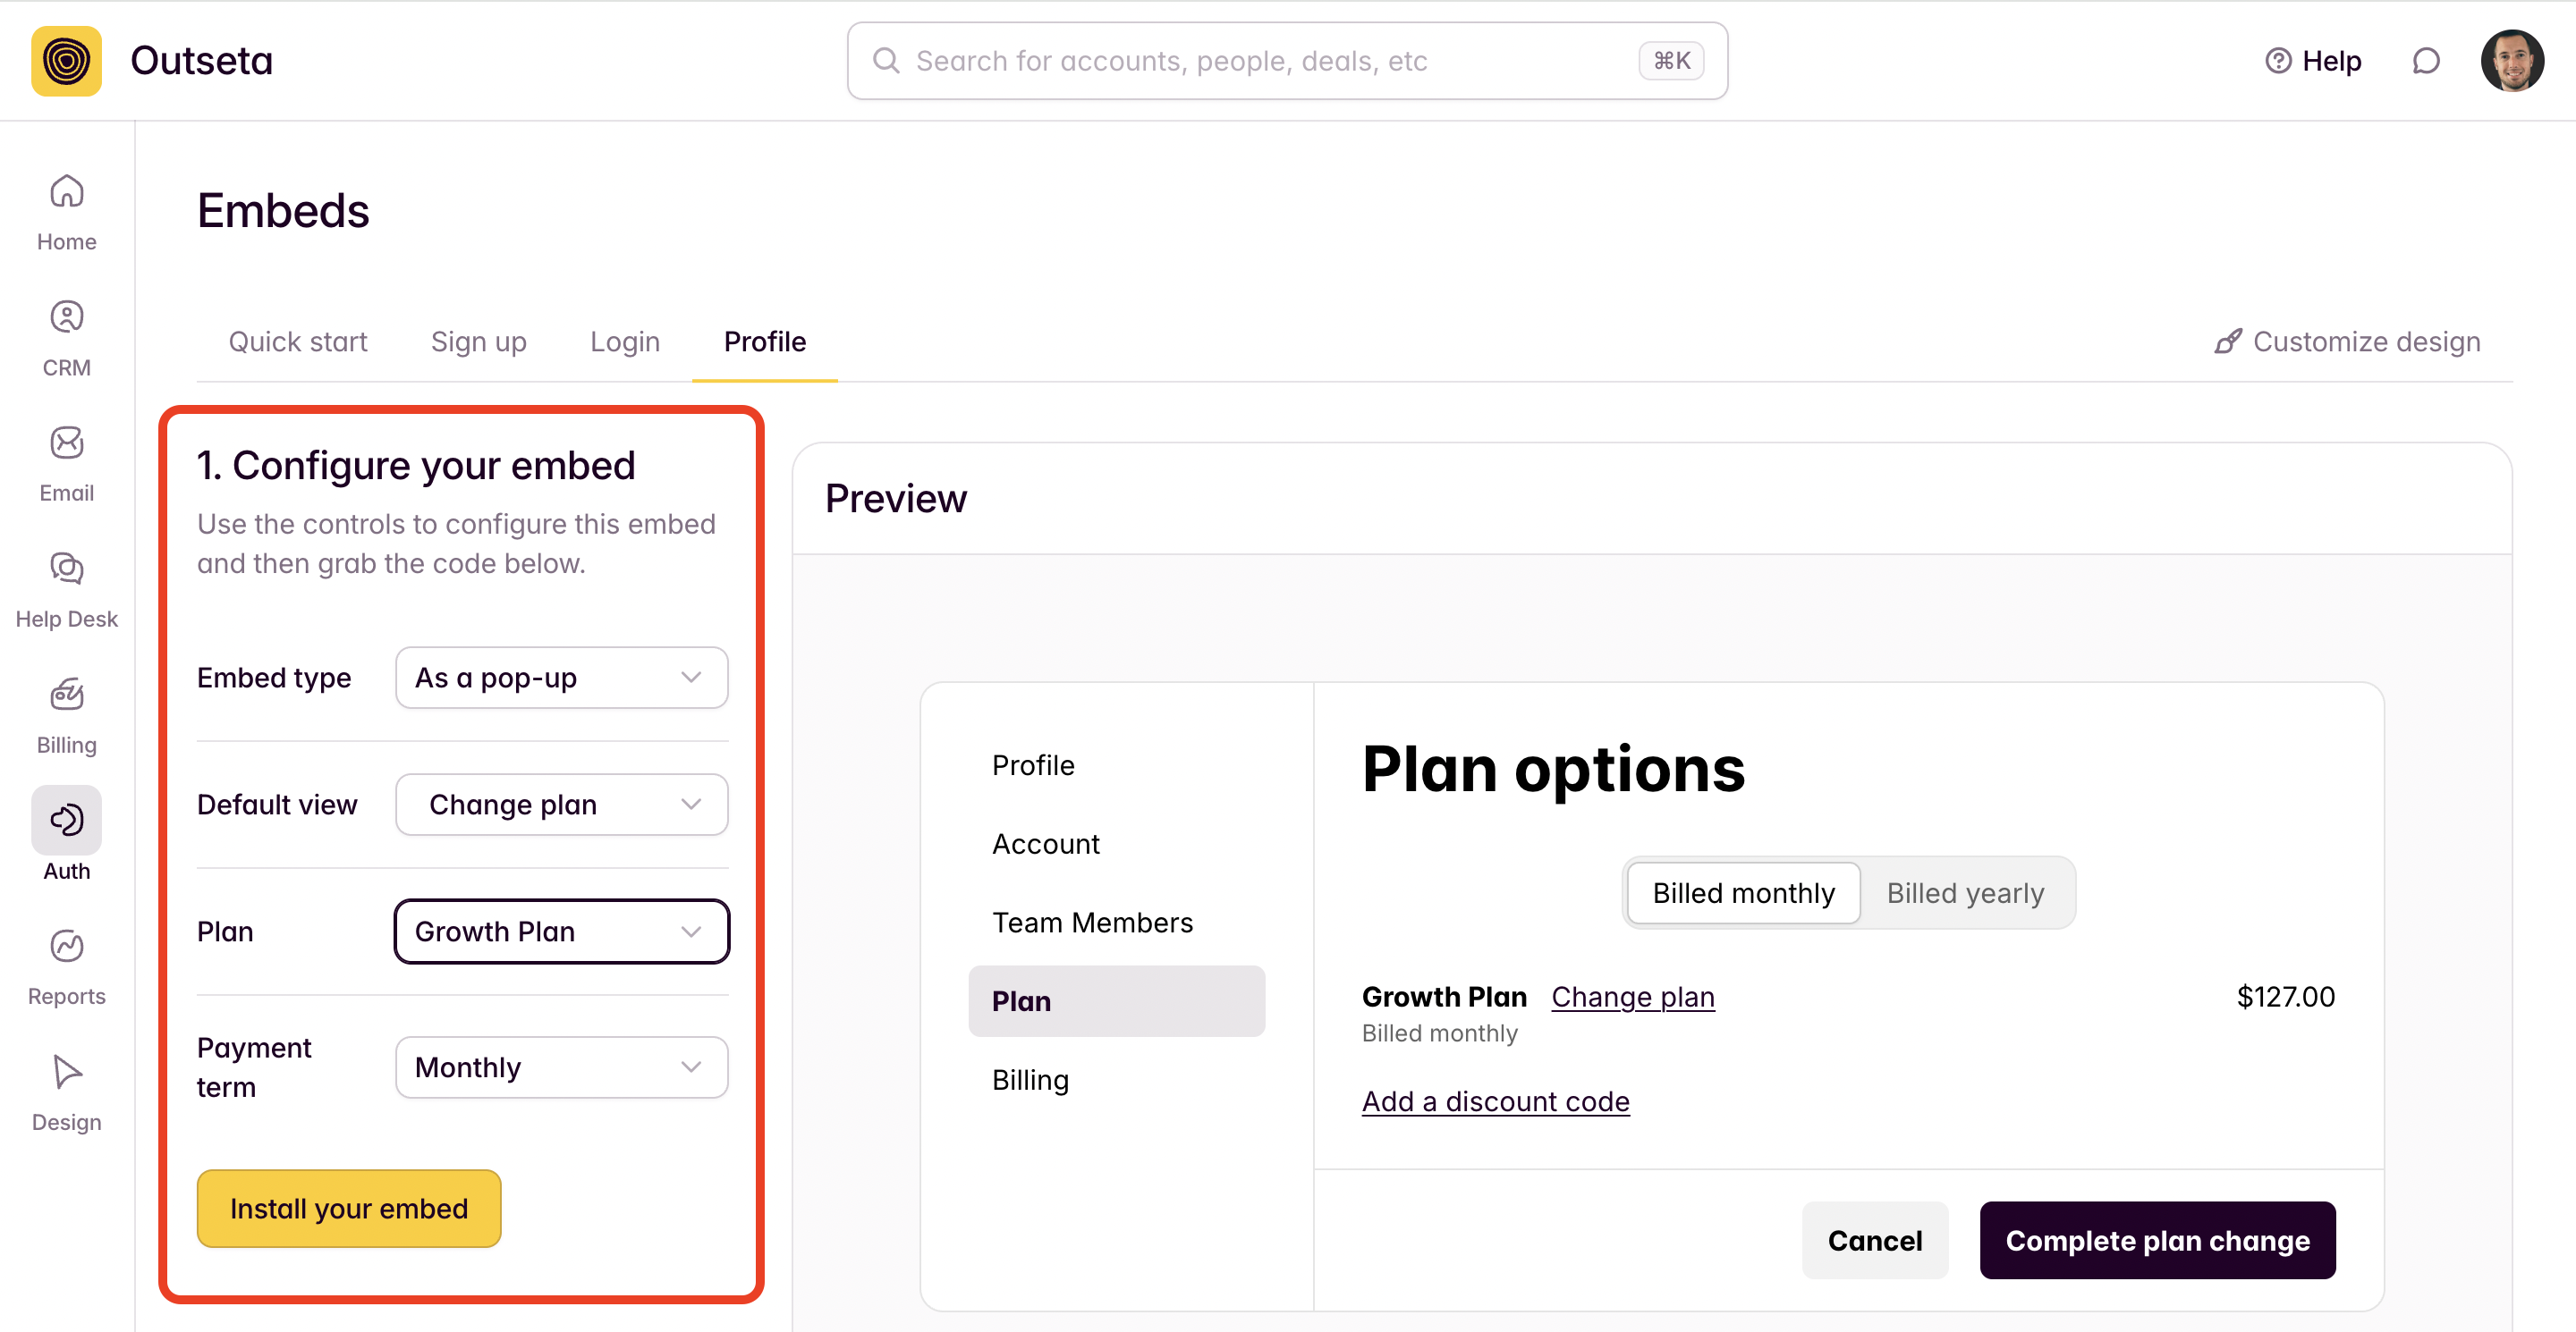
Task: Focus the accounts search field
Action: pyautogui.click(x=1270, y=61)
